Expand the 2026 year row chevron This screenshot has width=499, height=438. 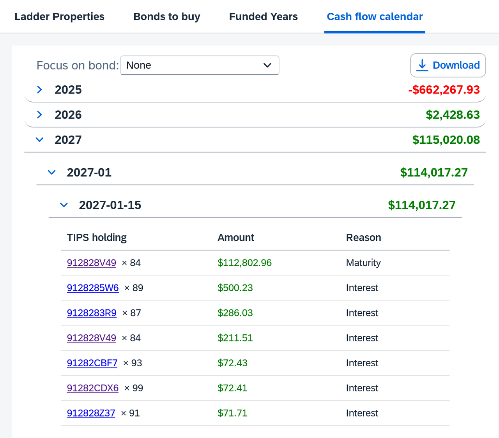(x=39, y=115)
